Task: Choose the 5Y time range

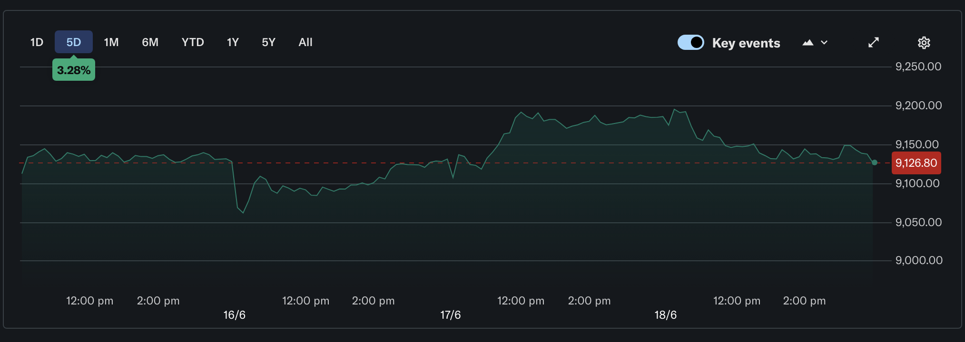Action: [269, 42]
